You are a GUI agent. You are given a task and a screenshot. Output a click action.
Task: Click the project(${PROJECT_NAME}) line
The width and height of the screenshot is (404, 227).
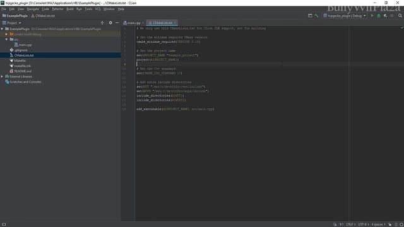(x=158, y=60)
